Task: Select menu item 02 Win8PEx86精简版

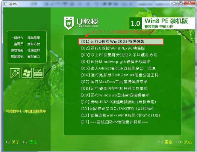Action: coord(113,48)
